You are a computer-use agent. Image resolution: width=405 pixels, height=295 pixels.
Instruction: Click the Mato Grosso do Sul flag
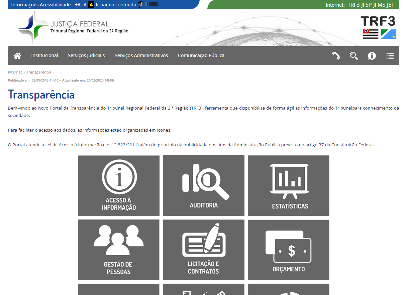point(388,34)
